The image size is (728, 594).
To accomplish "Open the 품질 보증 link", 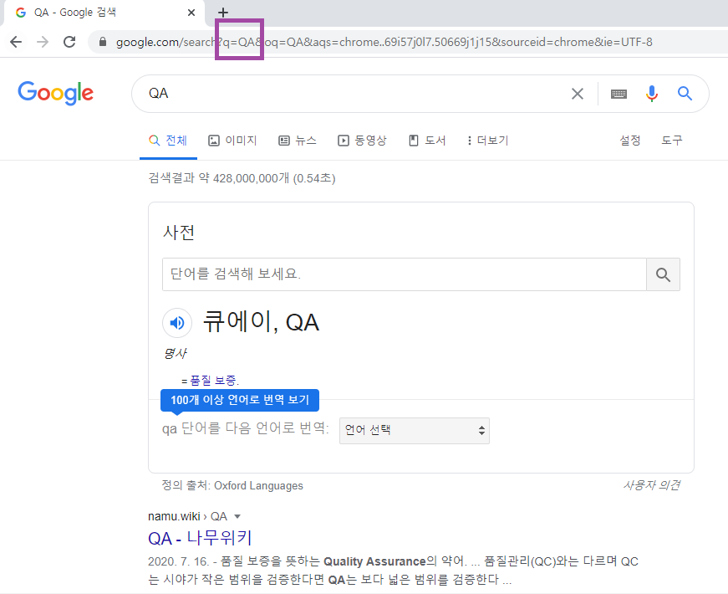I will [x=213, y=381].
